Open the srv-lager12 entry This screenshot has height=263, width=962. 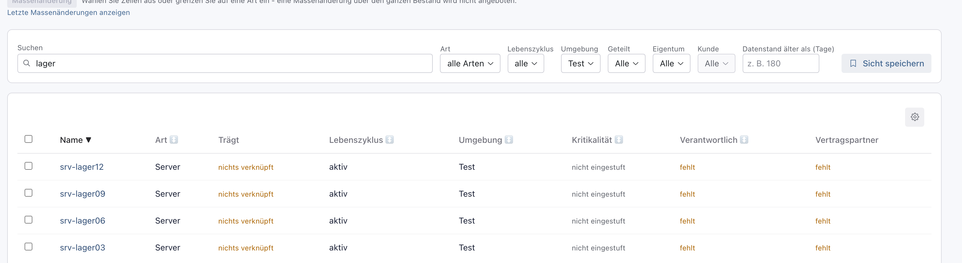(82, 167)
